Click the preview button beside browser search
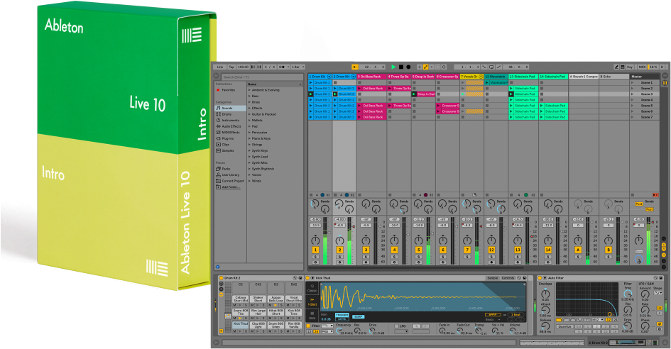 point(217,76)
